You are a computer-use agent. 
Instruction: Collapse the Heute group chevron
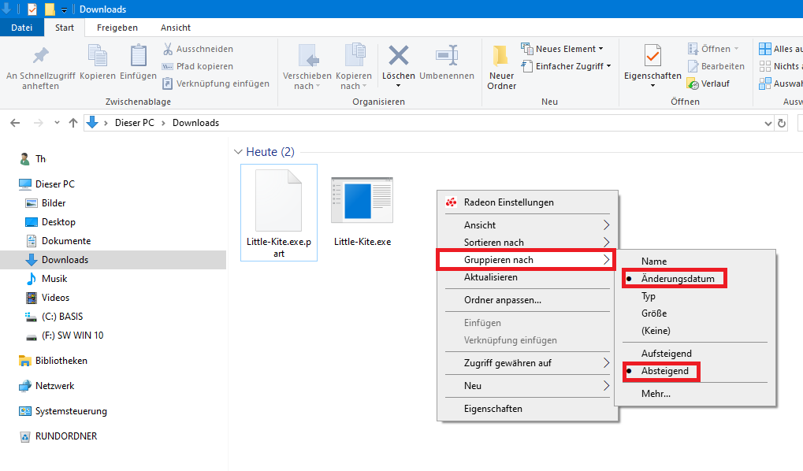point(238,152)
